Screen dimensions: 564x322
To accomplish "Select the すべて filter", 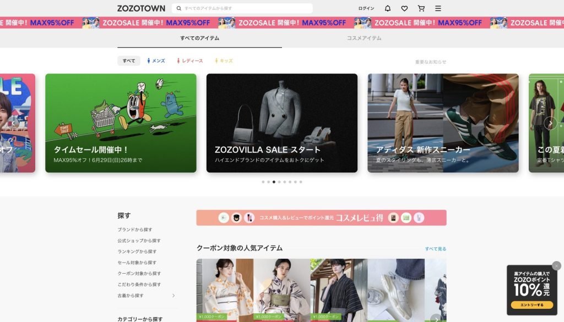I will tap(129, 60).
